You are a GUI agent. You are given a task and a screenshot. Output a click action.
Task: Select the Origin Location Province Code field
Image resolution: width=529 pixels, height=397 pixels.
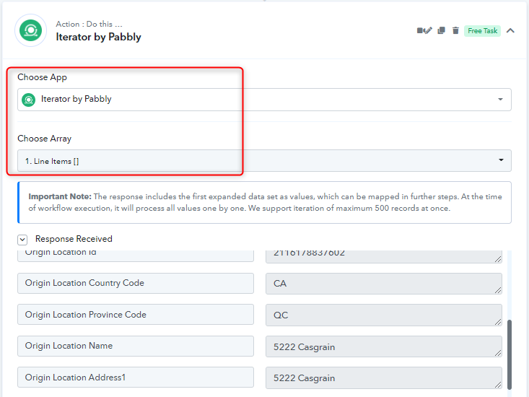136,315
